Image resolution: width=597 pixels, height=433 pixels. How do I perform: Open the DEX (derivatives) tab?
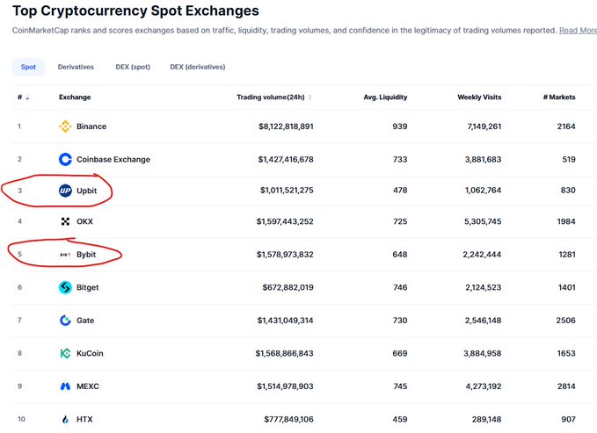click(198, 67)
